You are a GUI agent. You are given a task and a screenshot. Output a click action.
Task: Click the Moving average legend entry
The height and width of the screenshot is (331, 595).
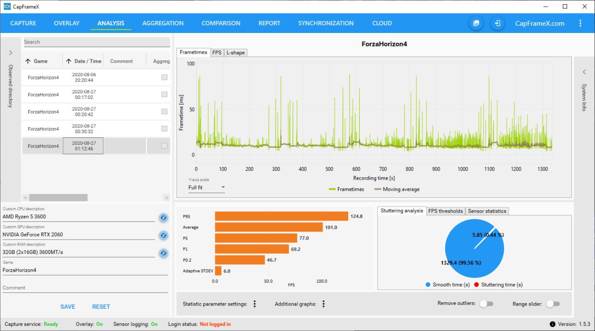point(397,189)
